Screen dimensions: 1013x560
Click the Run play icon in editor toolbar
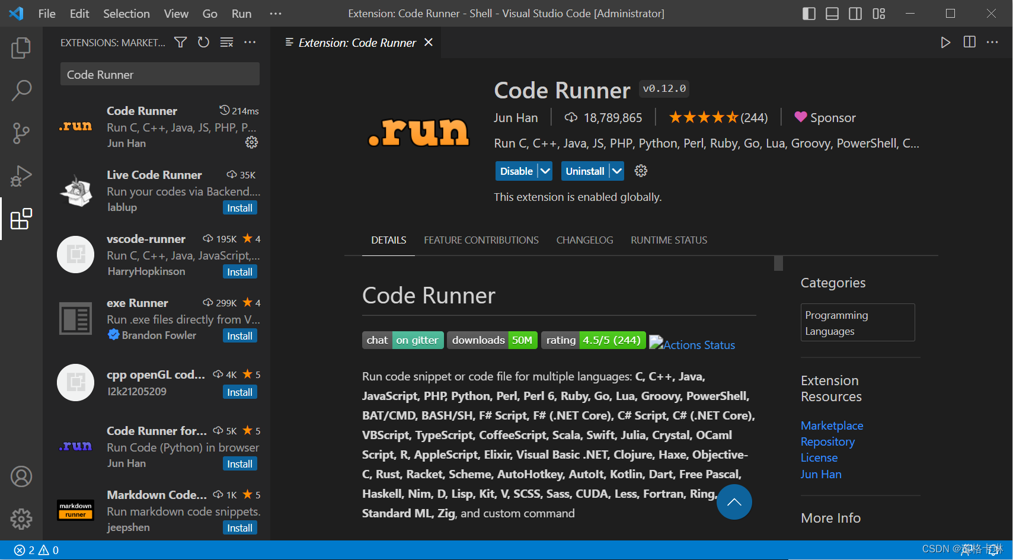tap(945, 43)
